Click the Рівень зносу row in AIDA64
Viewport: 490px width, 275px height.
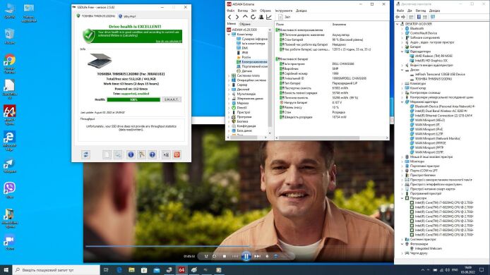point(331,107)
